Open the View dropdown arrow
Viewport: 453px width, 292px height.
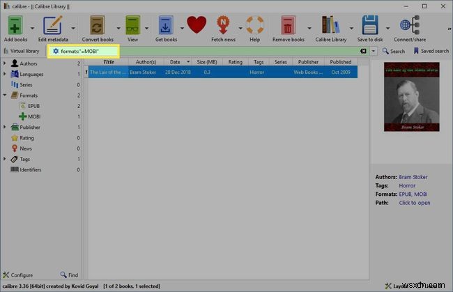click(x=146, y=29)
